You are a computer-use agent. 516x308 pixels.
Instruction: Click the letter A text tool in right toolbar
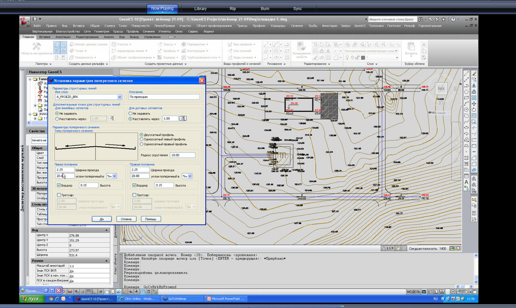466,182
